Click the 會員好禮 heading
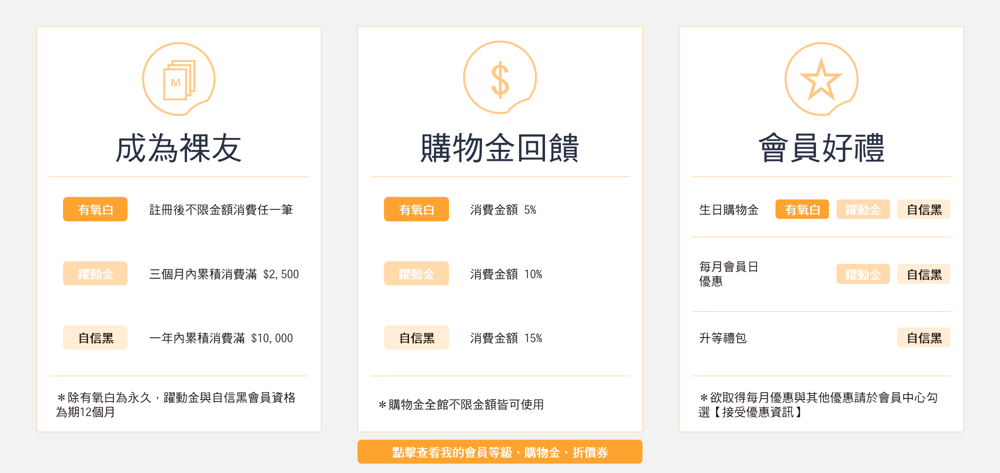The height and width of the screenshot is (473, 1000). pos(821,148)
